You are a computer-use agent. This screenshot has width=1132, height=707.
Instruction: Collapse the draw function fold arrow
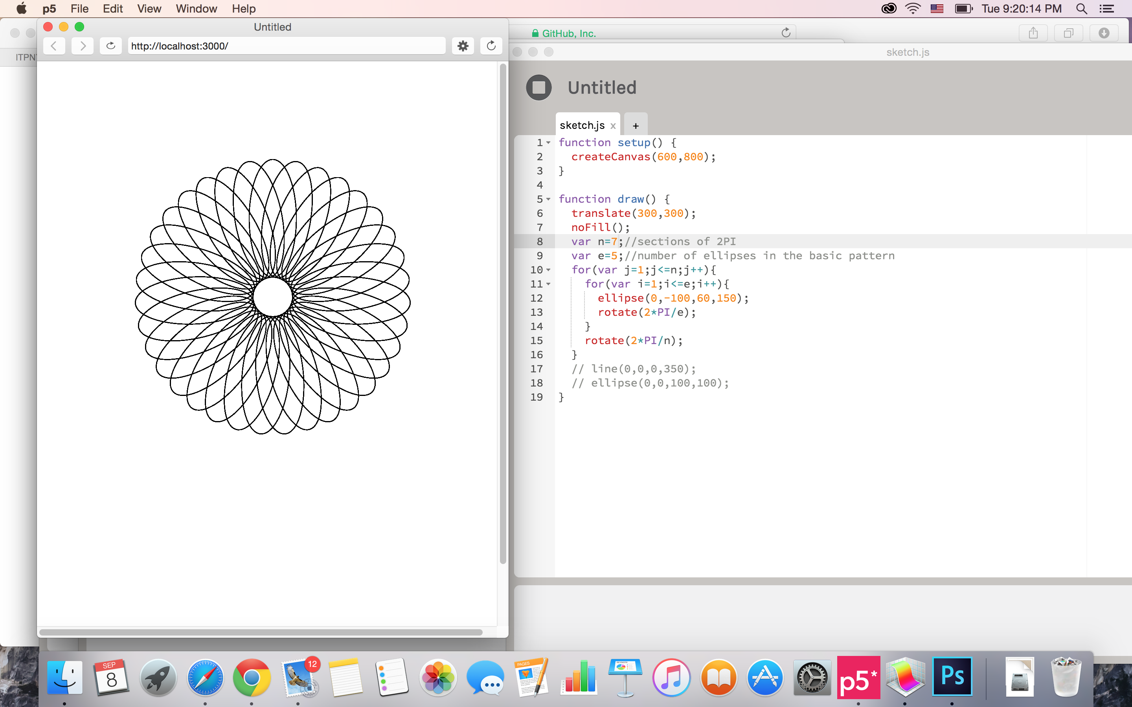point(548,199)
